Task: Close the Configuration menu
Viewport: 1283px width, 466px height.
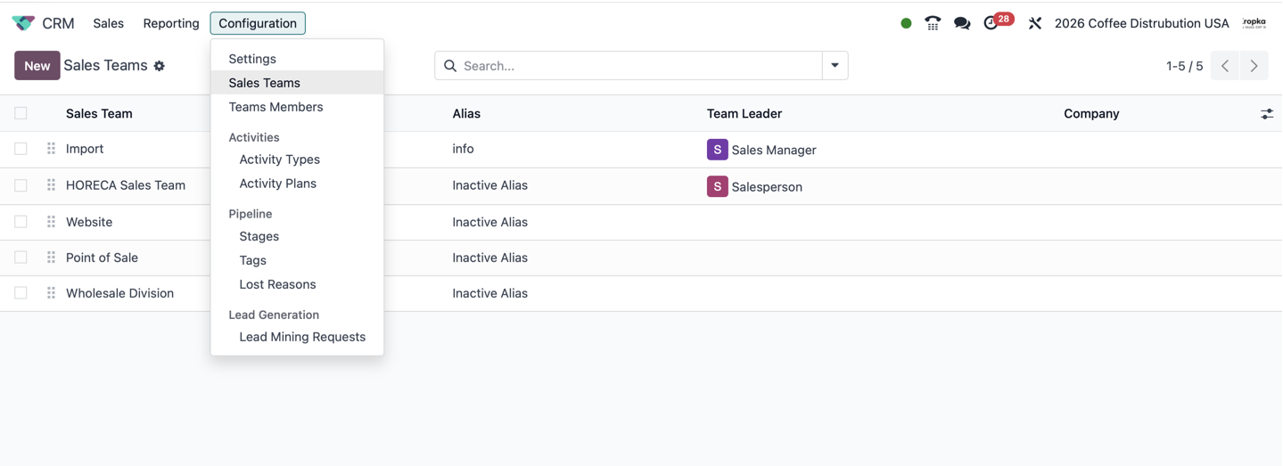Action: click(258, 23)
